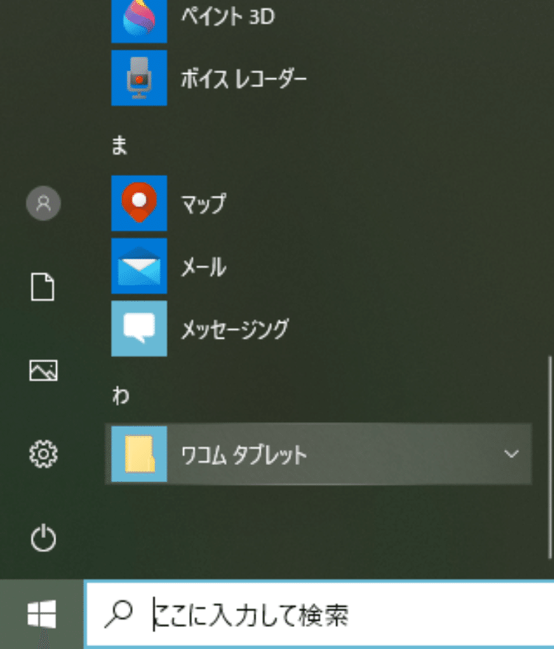Click the Windows Start logo
Image resolution: width=554 pixels, height=649 pixels.
pos(42,614)
